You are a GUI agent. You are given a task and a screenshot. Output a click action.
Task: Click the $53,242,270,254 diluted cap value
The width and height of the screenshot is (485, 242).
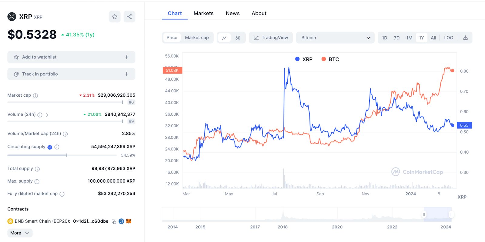coord(117,194)
